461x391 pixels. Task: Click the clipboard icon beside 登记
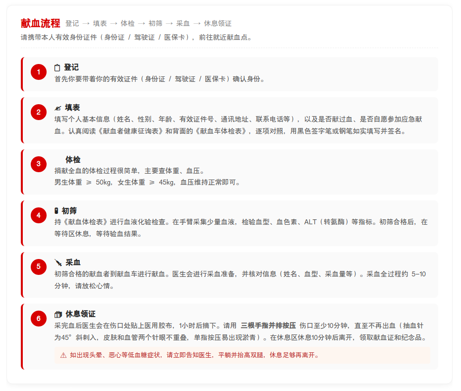click(58, 67)
